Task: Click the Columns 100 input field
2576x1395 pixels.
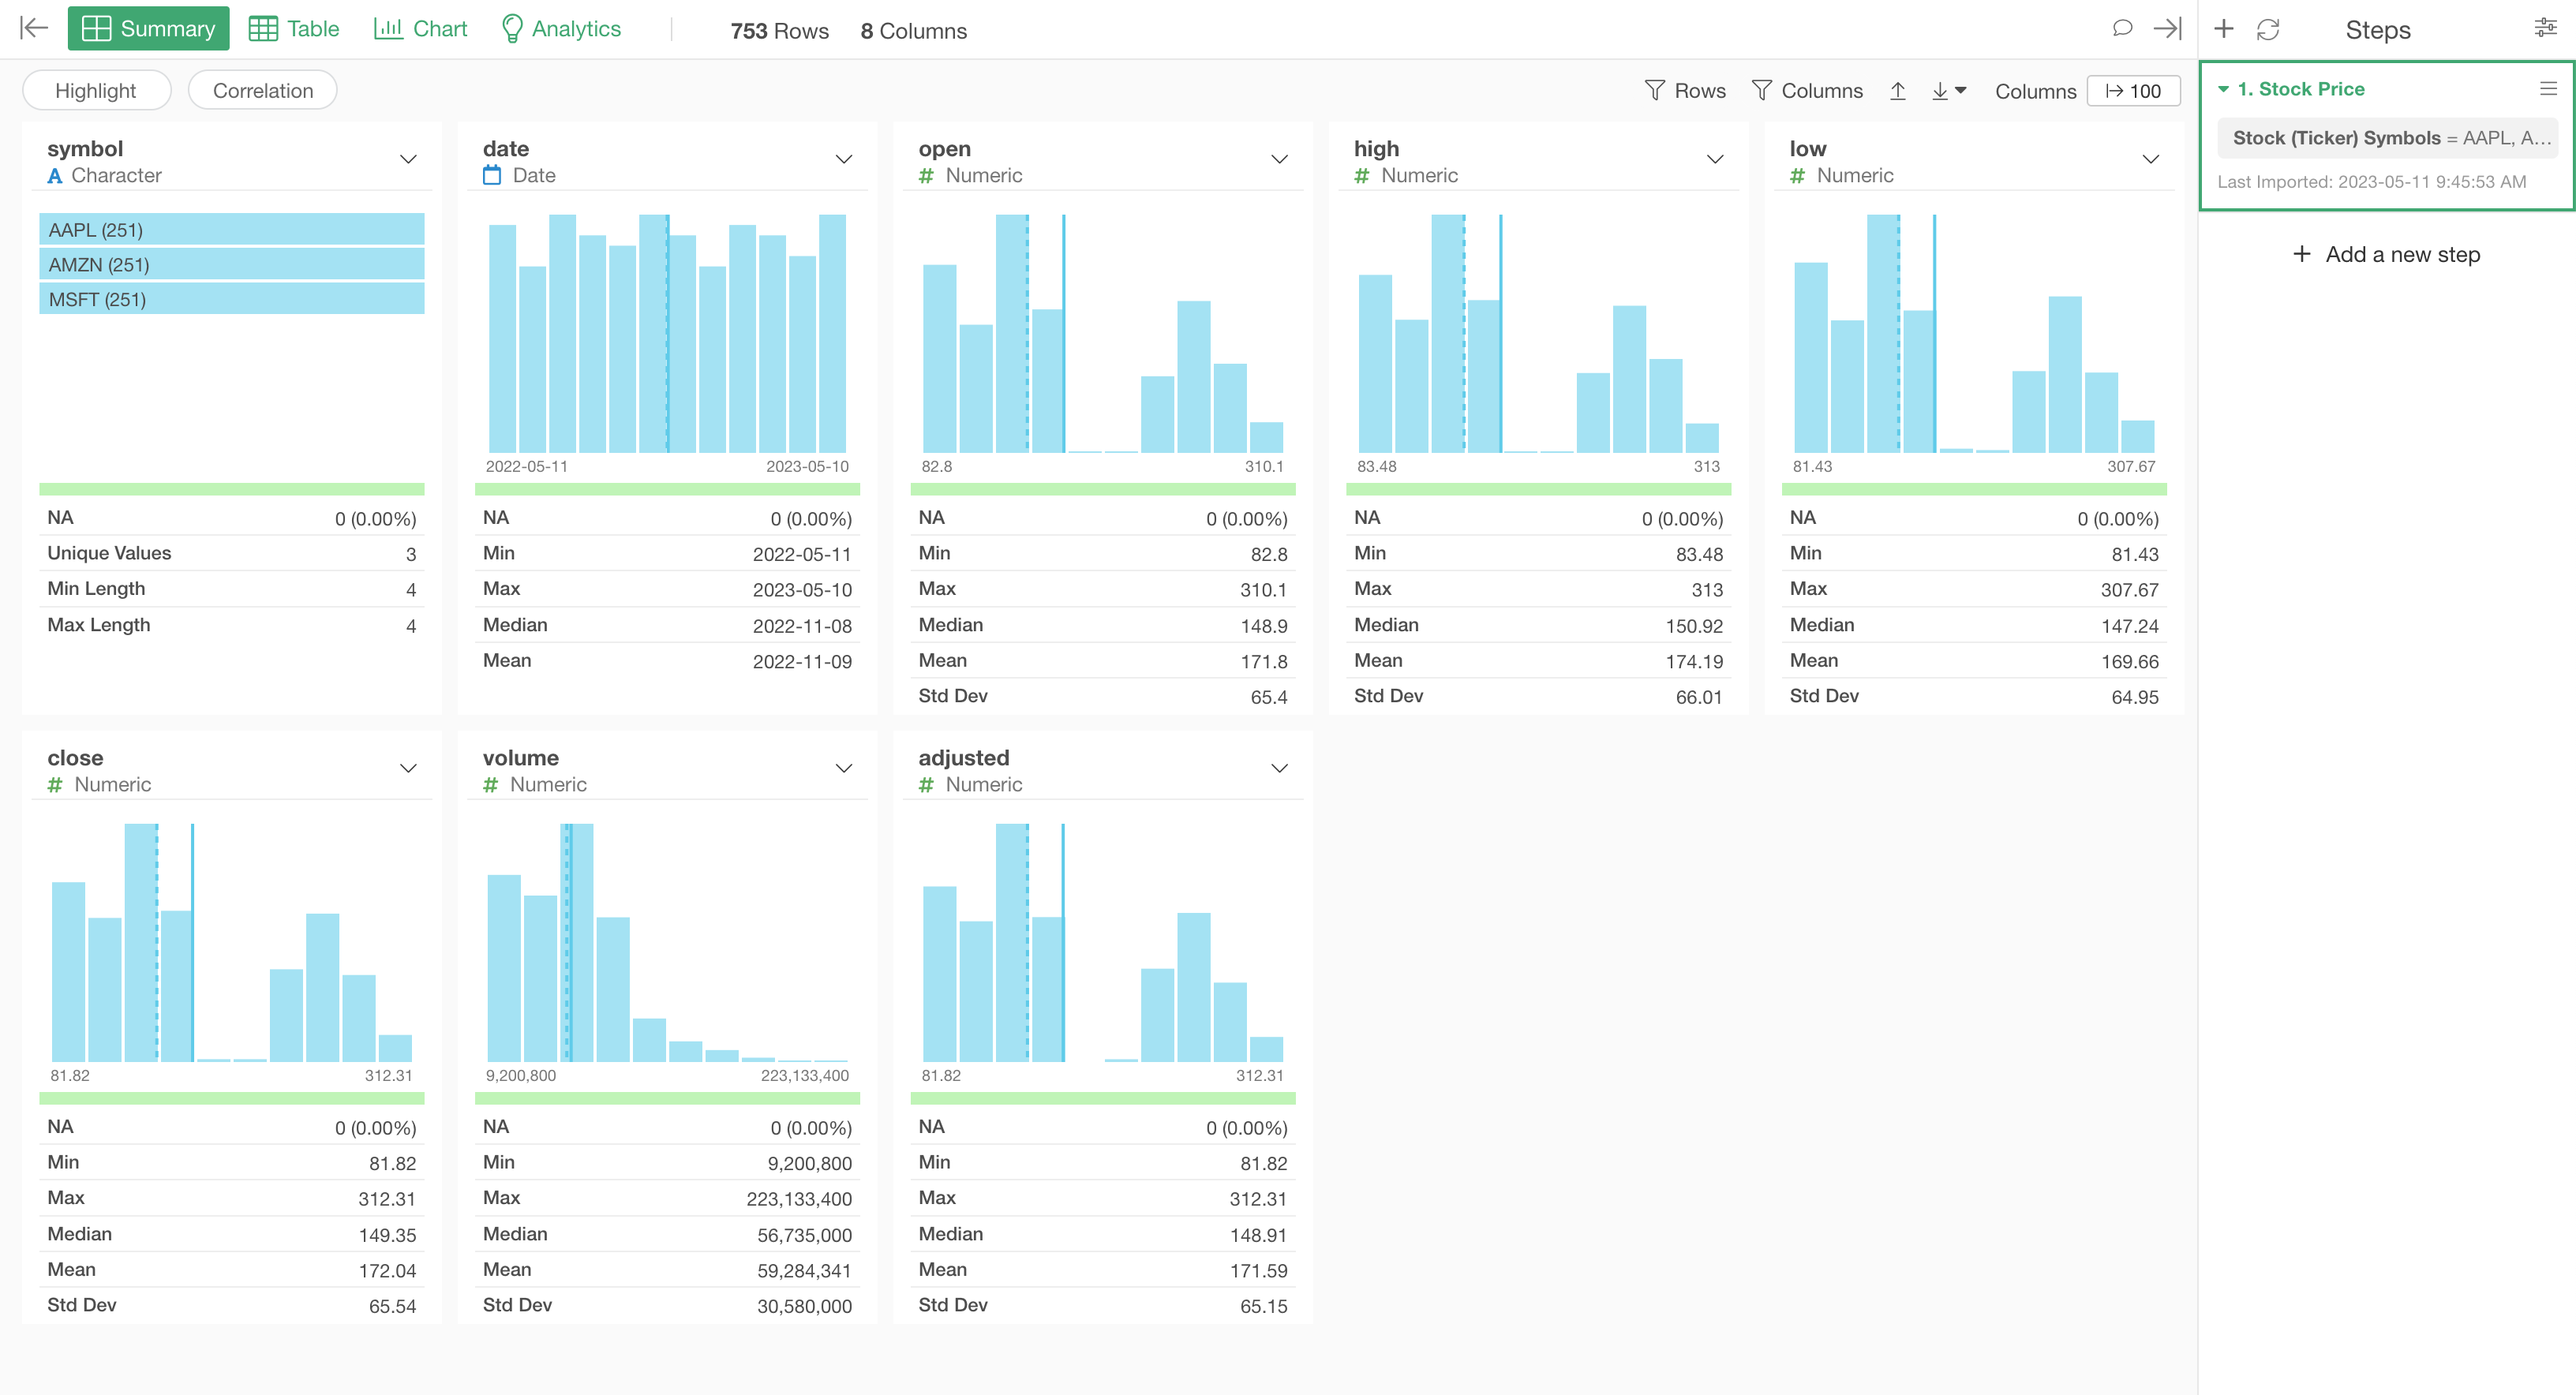Action: (2133, 91)
